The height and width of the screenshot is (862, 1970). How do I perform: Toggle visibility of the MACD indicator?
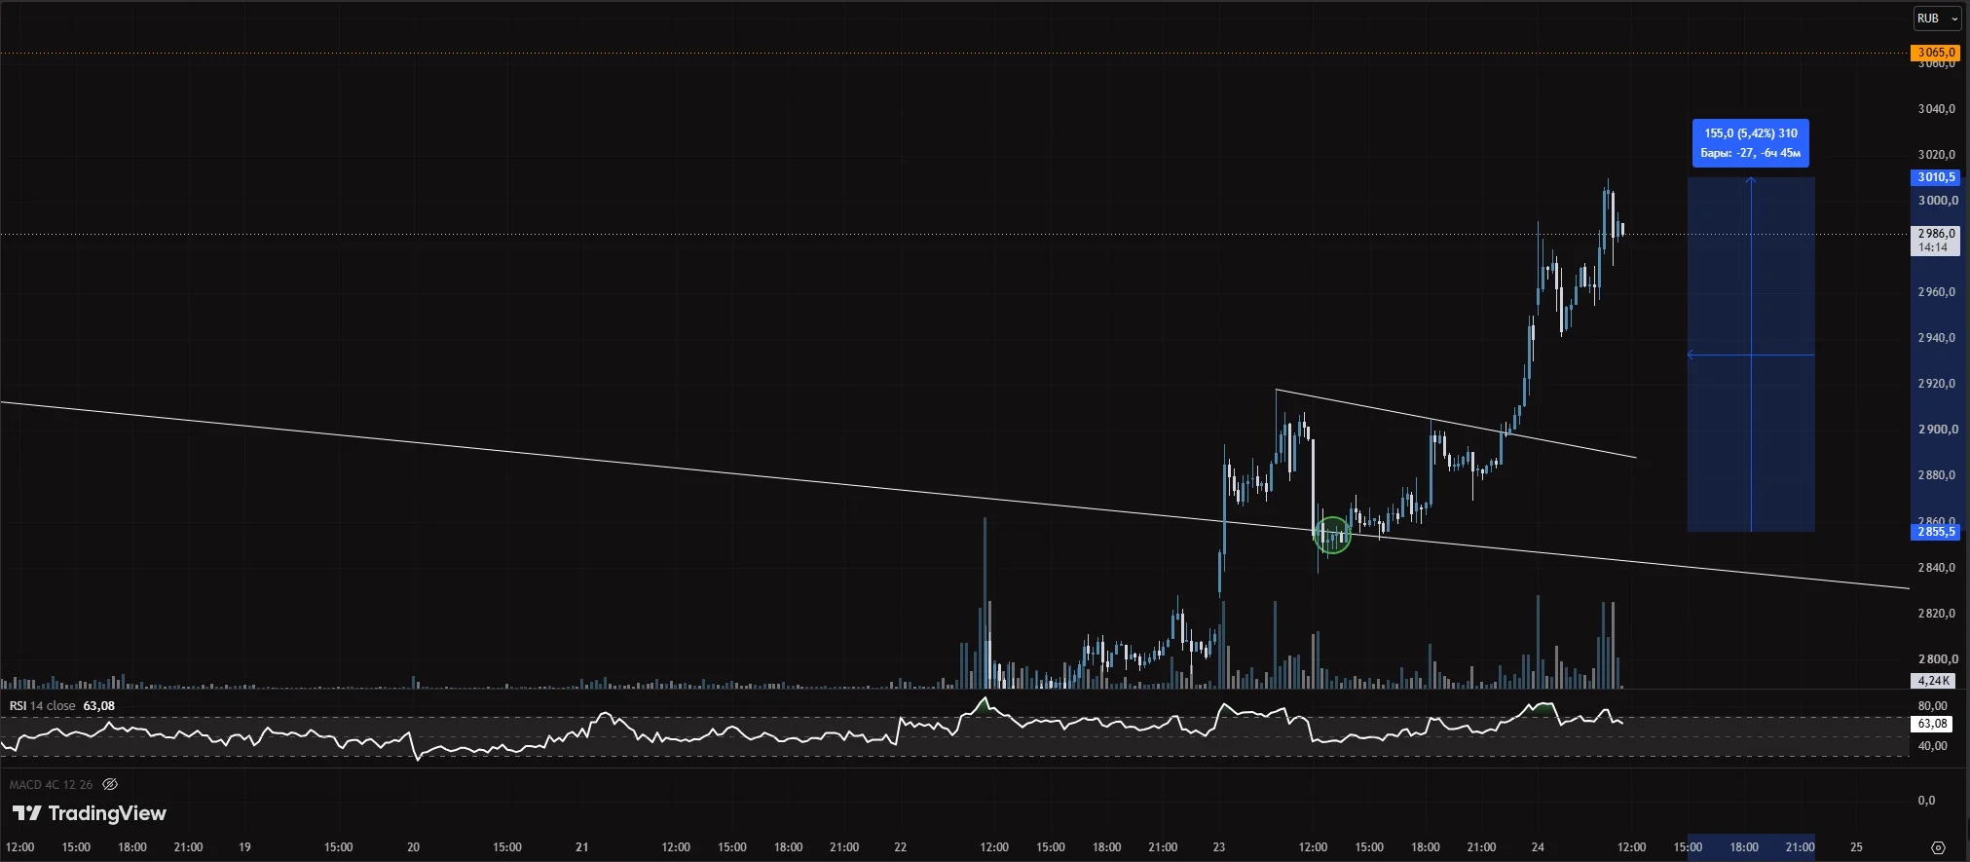tap(110, 784)
